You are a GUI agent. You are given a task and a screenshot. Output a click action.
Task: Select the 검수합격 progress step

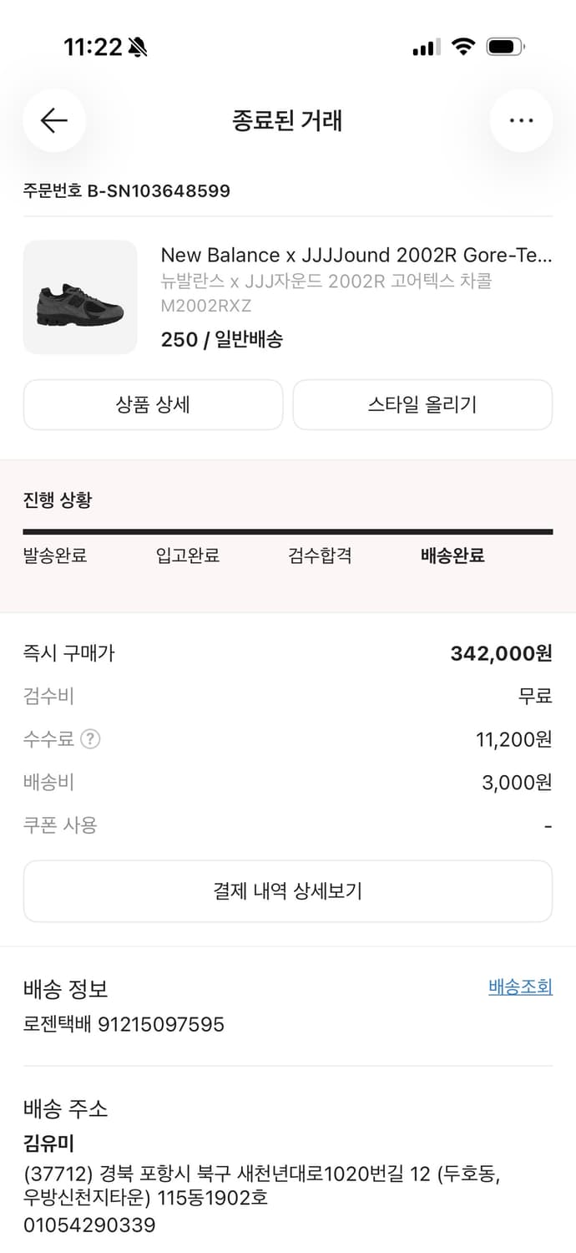(x=318, y=555)
